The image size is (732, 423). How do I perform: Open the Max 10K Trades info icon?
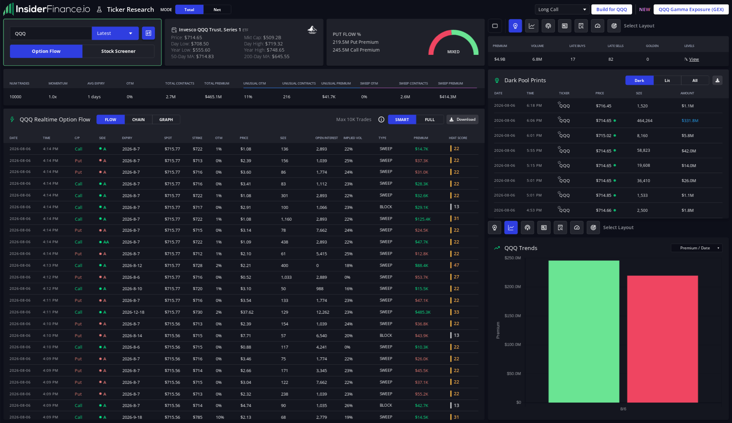click(381, 119)
